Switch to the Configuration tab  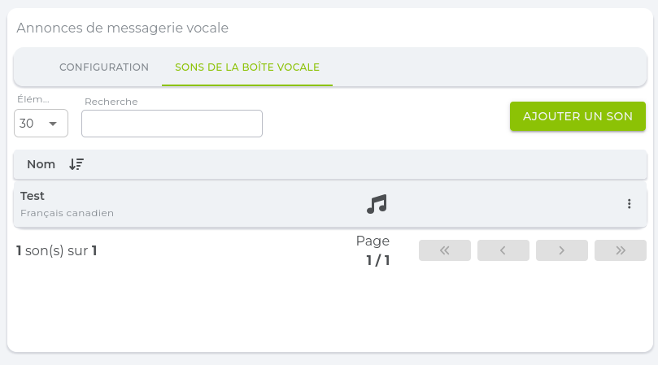(104, 67)
